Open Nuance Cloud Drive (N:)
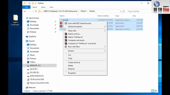The image size is (170, 95). [x=39, y=83]
